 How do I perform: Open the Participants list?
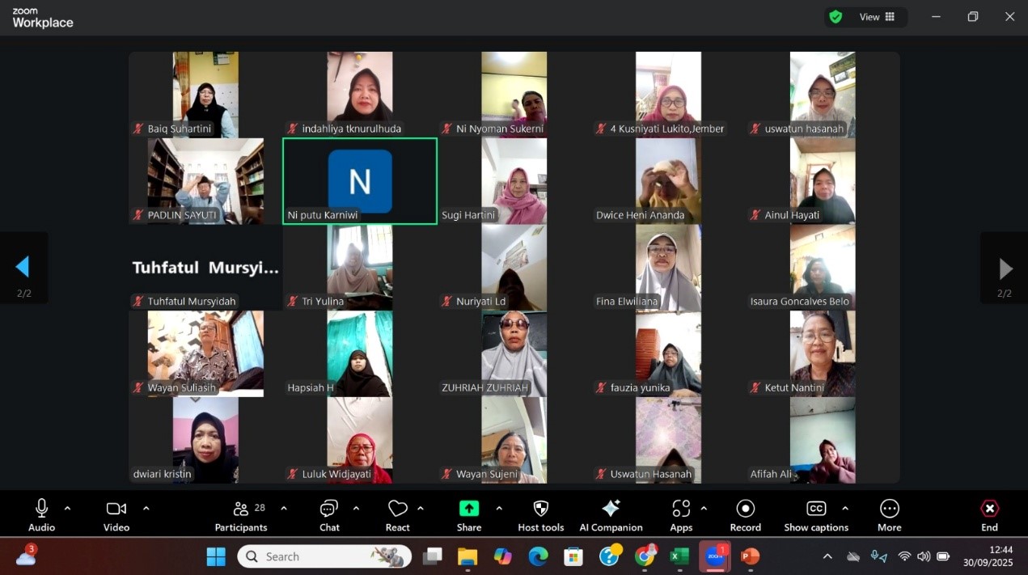(241, 515)
